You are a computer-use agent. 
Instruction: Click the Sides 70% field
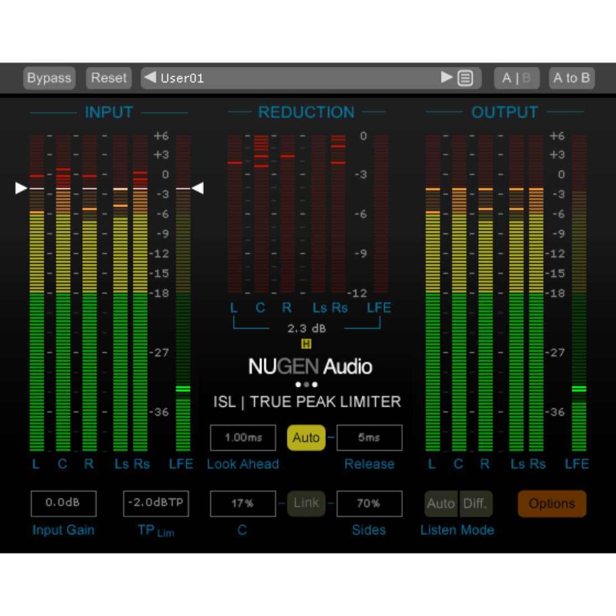[369, 503]
